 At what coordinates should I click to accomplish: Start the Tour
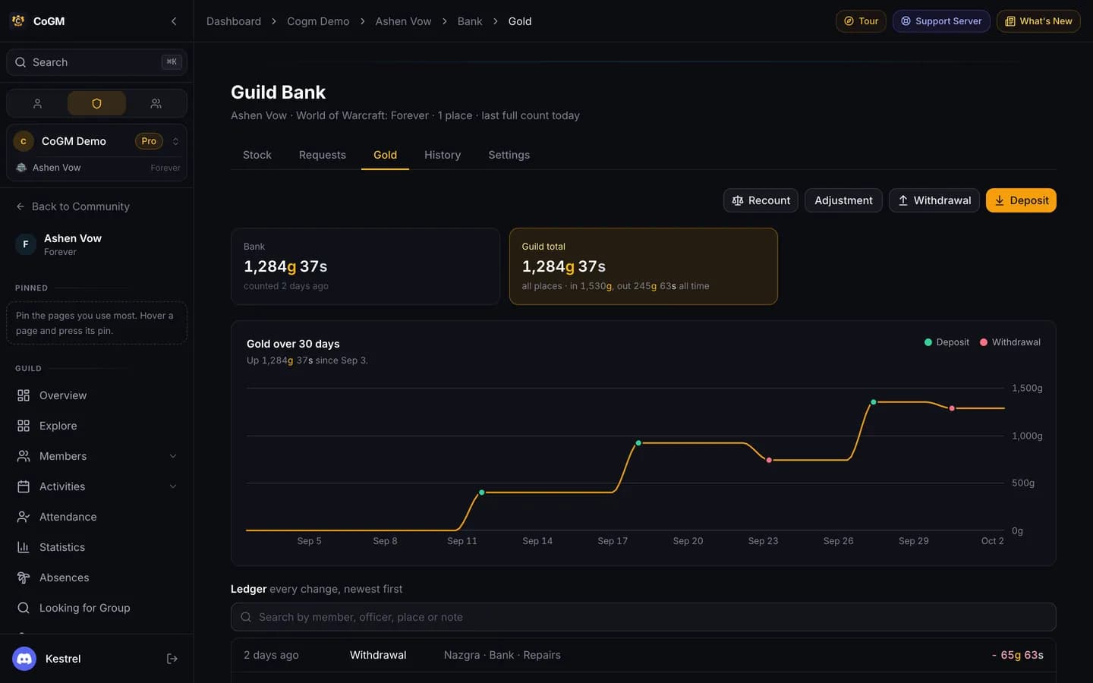point(861,21)
